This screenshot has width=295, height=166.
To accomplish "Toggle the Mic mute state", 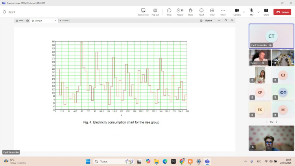I will [x=251, y=12].
